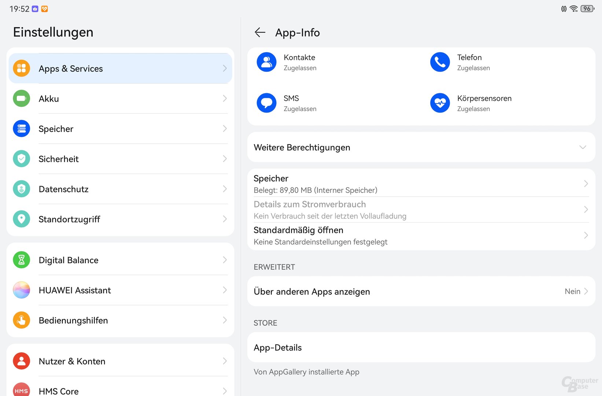Tap Zugelassen under SMS
Viewport: 602px width, 396px height.
click(x=300, y=109)
